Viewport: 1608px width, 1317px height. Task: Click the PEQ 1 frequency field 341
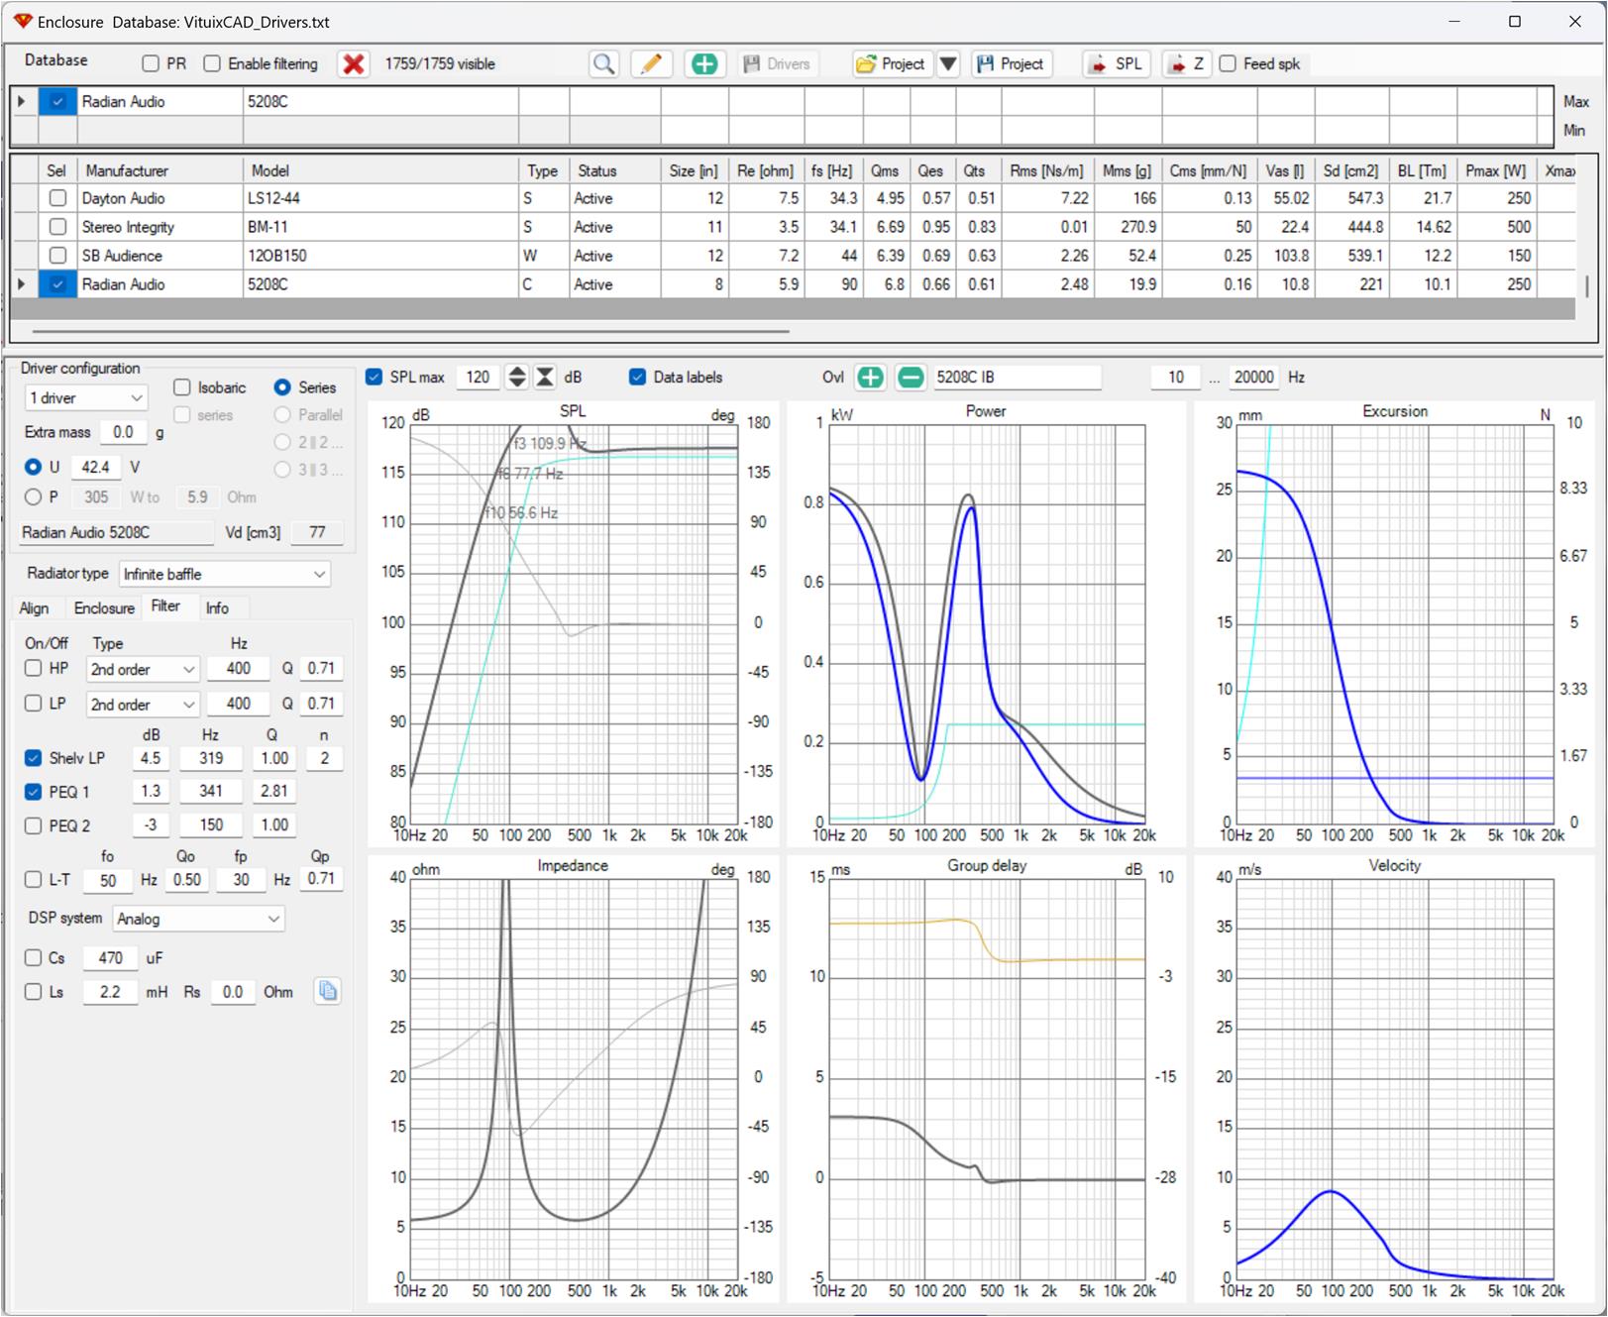[210, 792]
